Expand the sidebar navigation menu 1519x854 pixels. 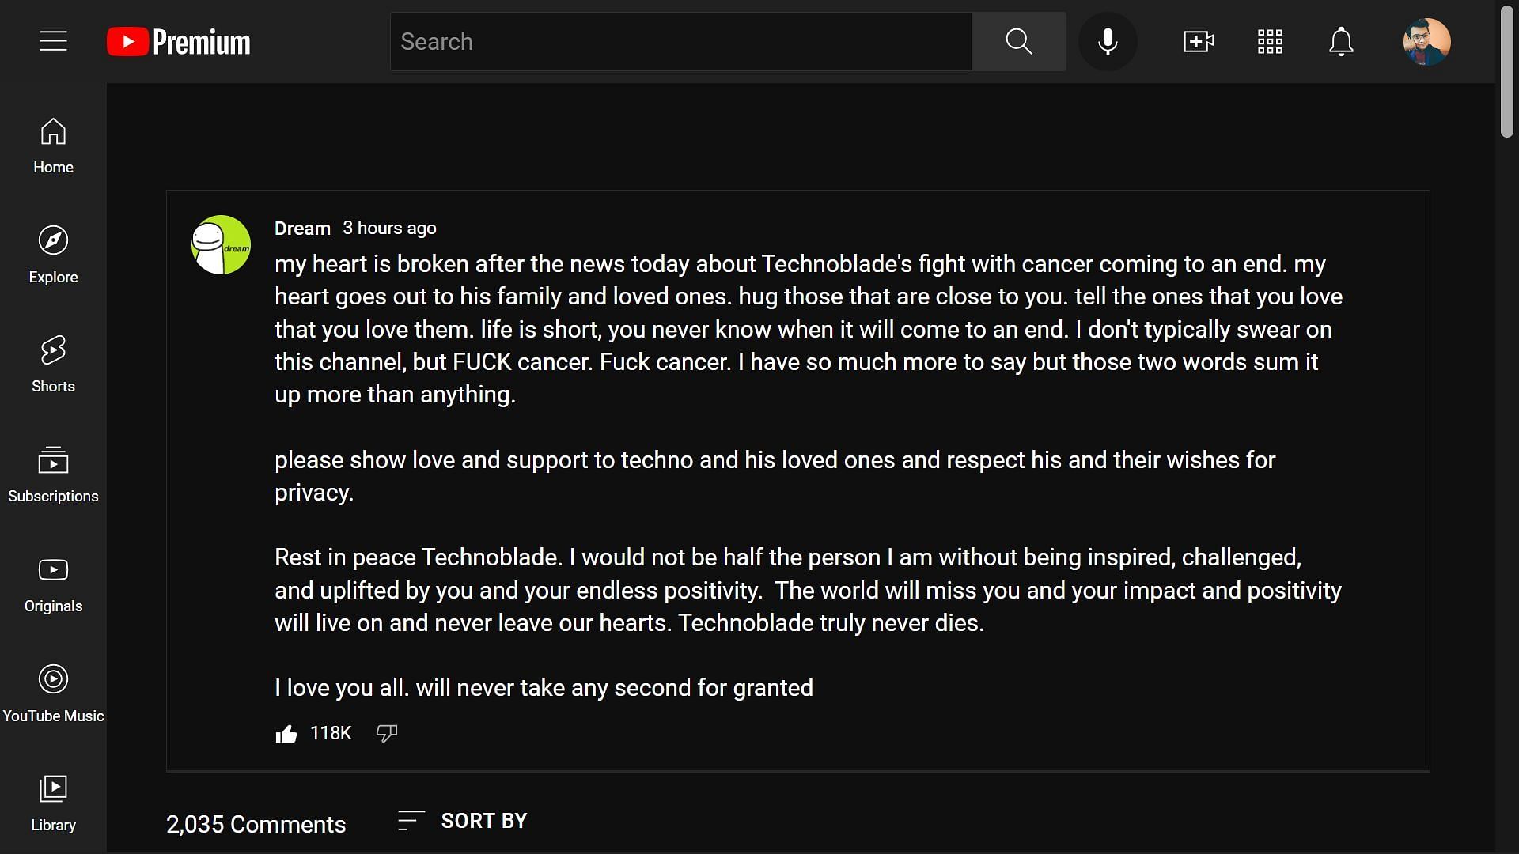click(53, 42)
